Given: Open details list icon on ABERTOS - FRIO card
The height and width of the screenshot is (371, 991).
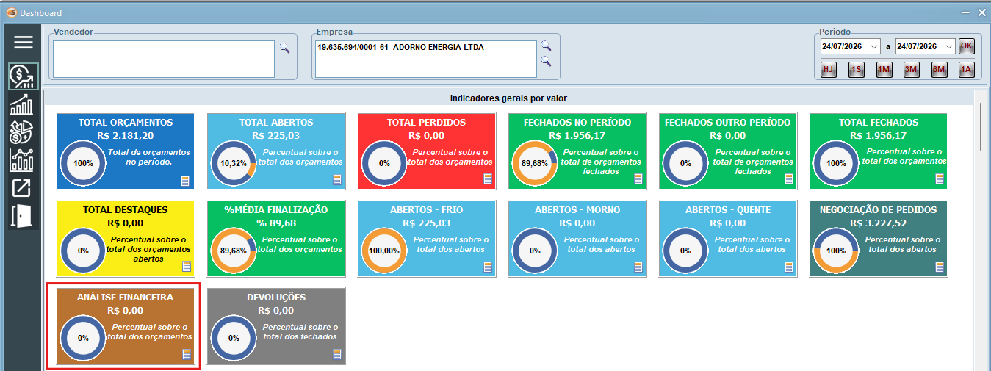Looking at the screenshot, I should (x=488, y=267).
